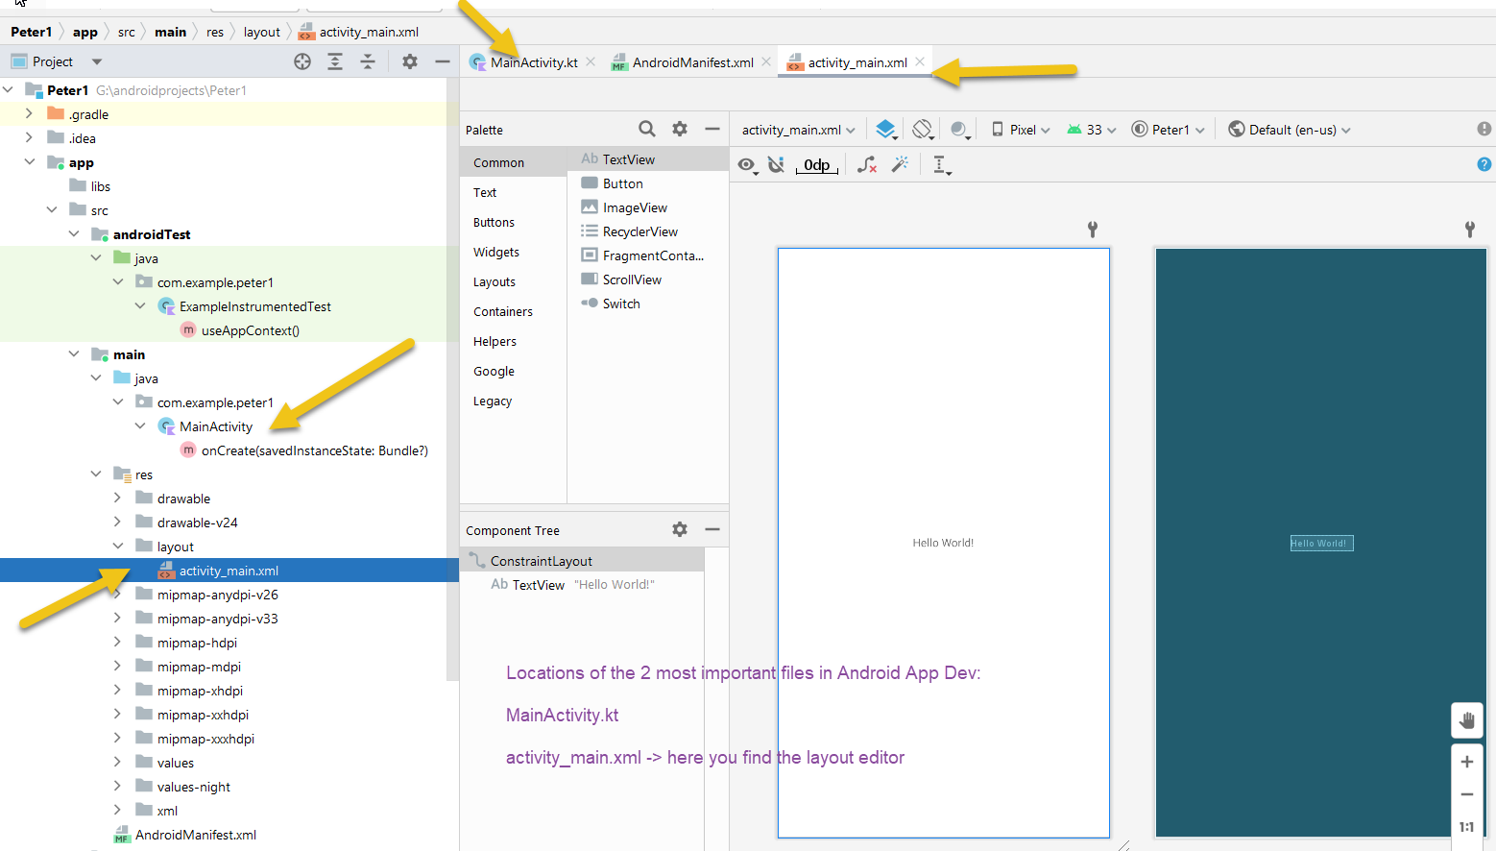Click the infer constraints magic wand

click(900, 165)
